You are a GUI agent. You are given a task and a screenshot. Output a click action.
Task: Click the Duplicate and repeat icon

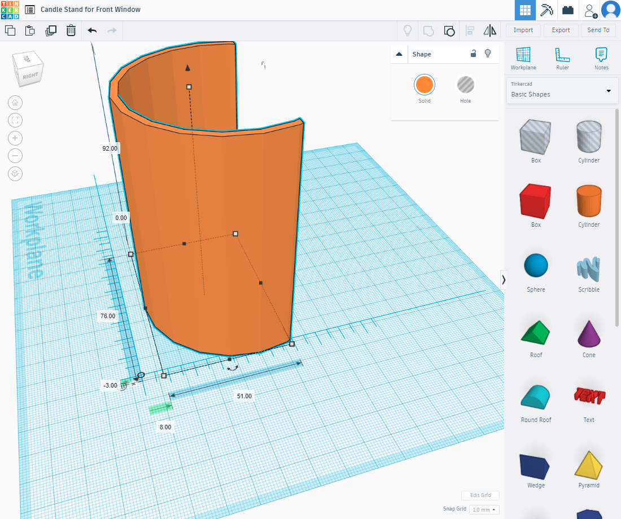tap(51, 30)
